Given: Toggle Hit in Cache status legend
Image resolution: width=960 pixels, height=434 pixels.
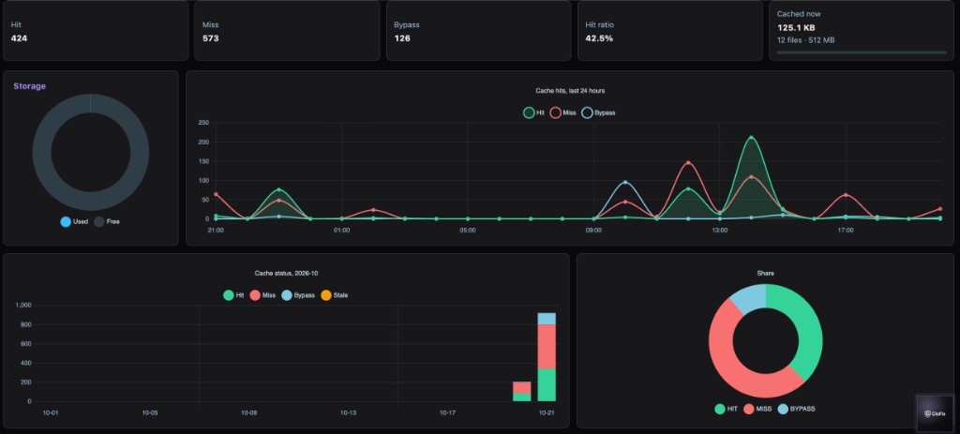Looking at the screenshot, I should coord(233,295).
